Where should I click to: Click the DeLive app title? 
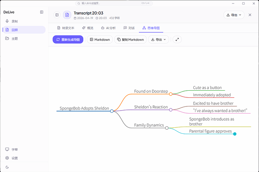[9, 12]
